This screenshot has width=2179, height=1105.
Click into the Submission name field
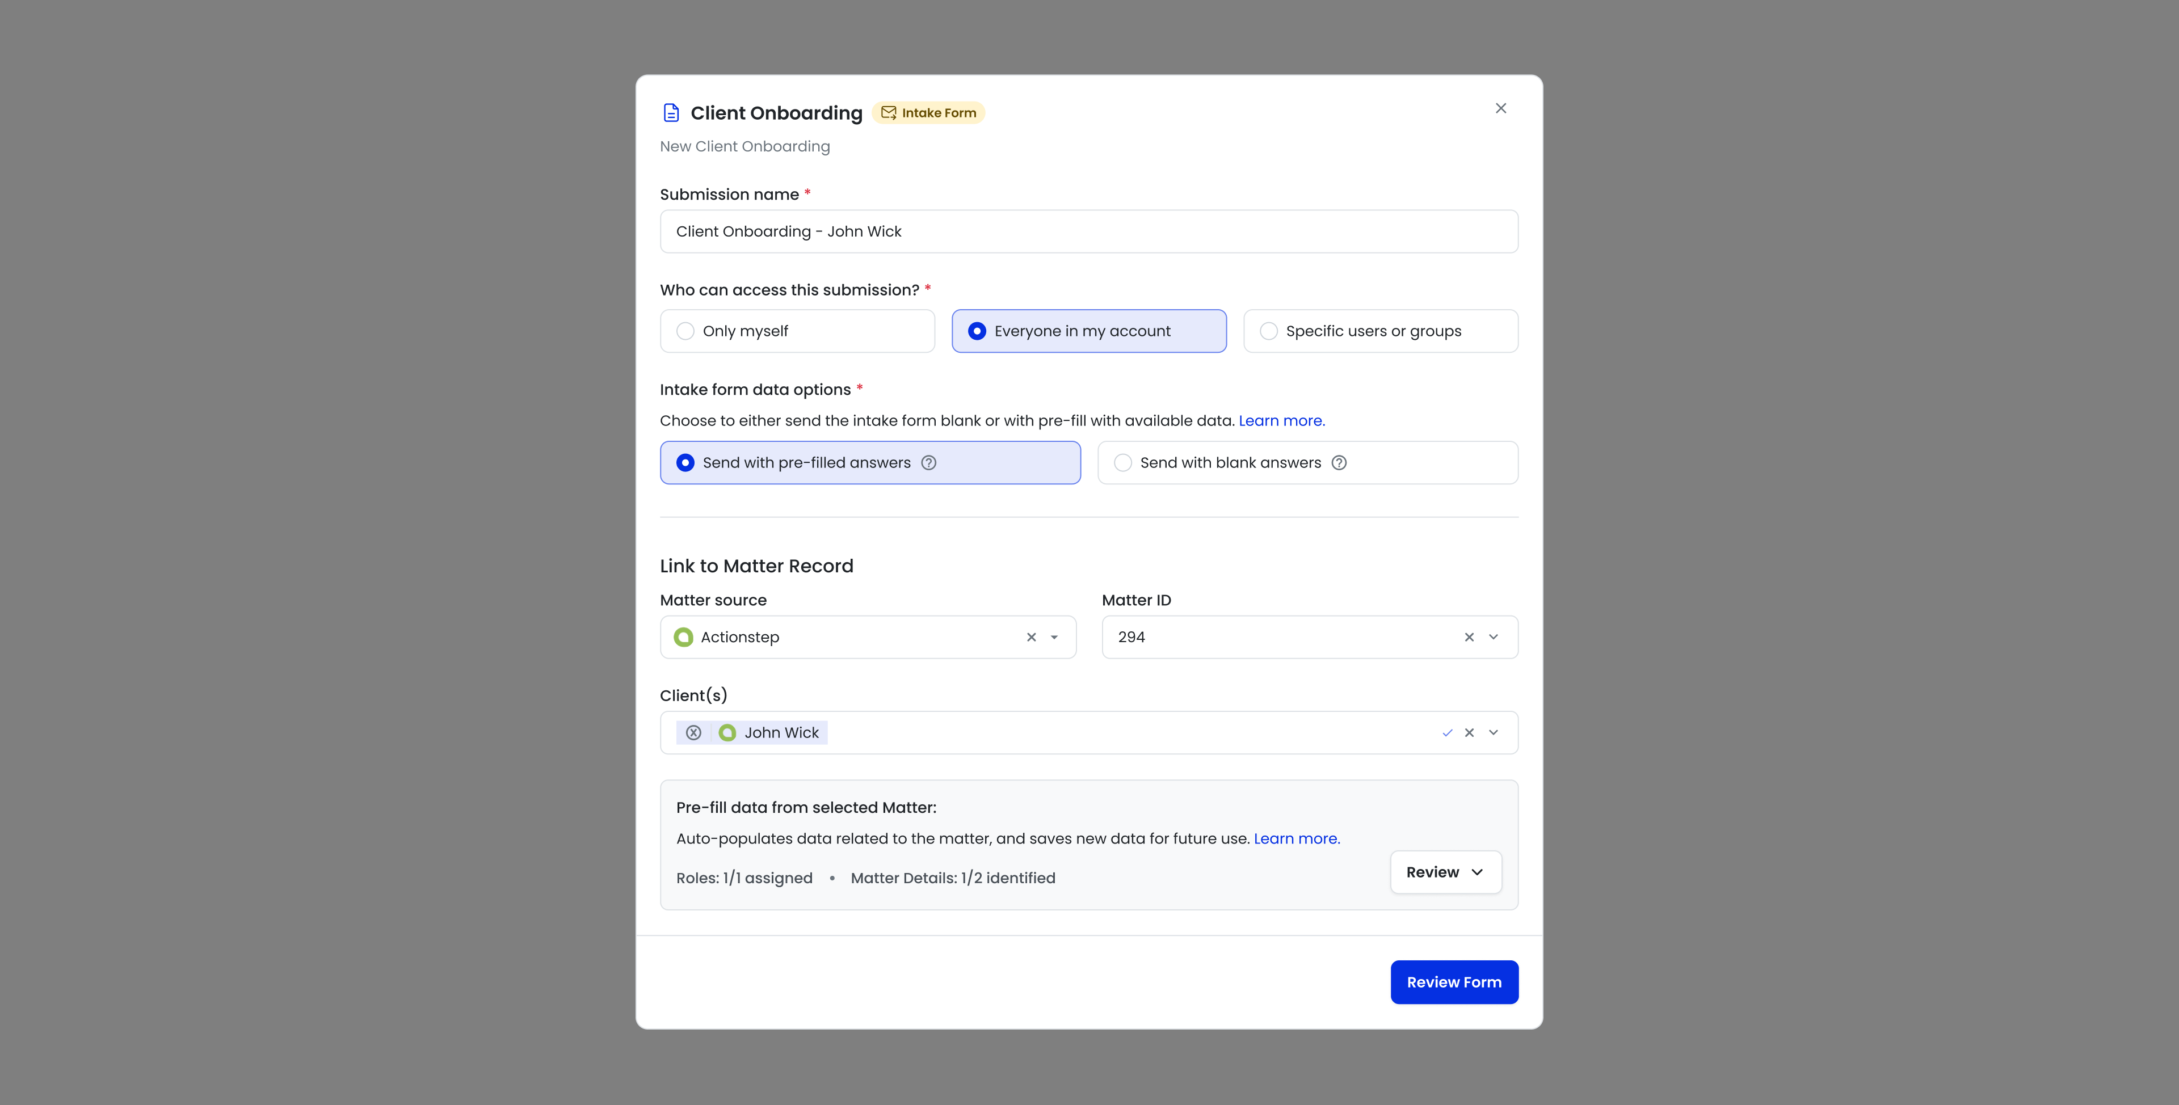tap(1089, 231)
